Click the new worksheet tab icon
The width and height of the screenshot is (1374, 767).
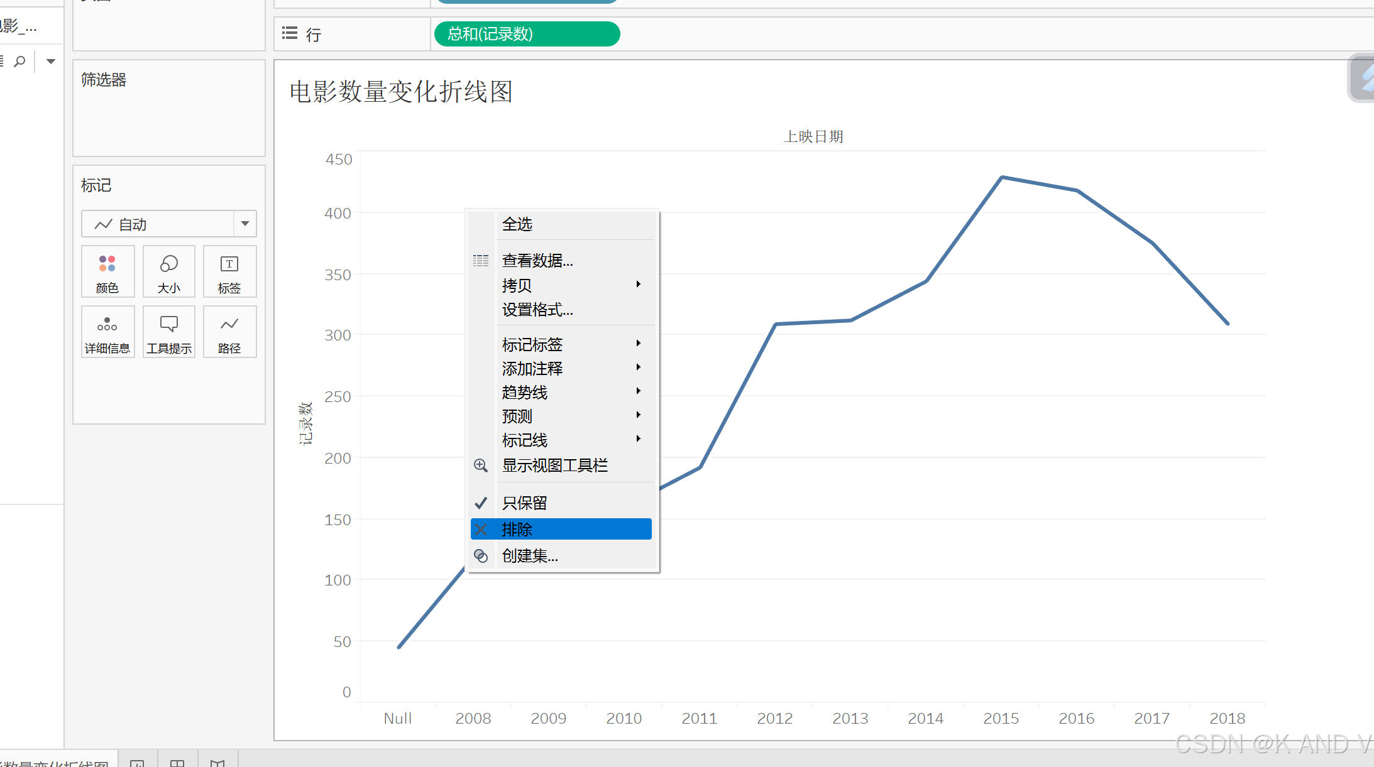pos(137,763)
